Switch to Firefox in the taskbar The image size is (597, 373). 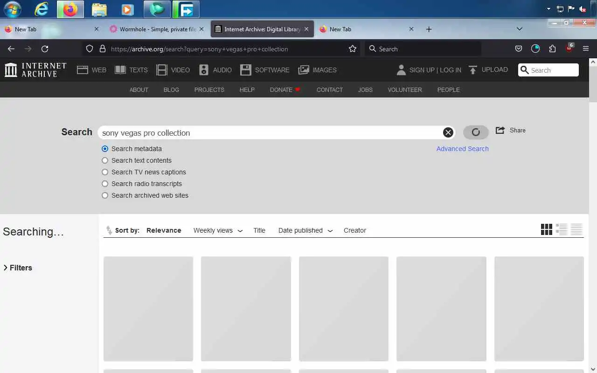(70, 9)
